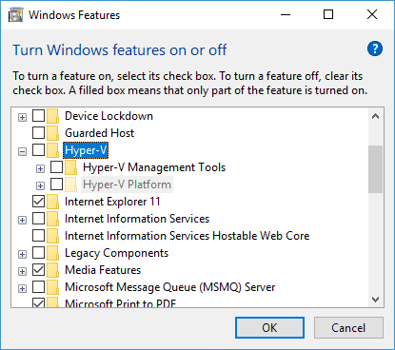Screen dimensions: 395x350
Task: Enable the Guarded Host checkbox
Action: [38, 133]
